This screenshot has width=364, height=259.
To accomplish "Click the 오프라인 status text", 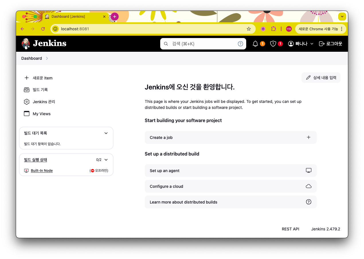I will coord(101,171).
